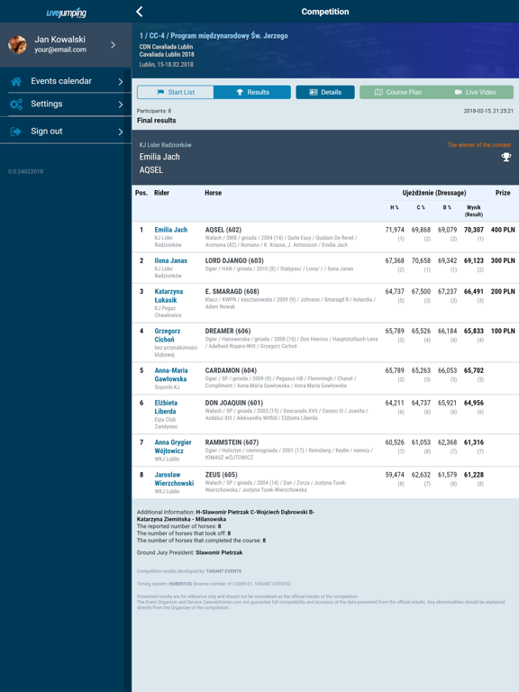Image resolution: width=519 pixels, height=692 pixels.
Task: Click timestamp 2018-02-15, 21:25:21
Action: point(488,111)
